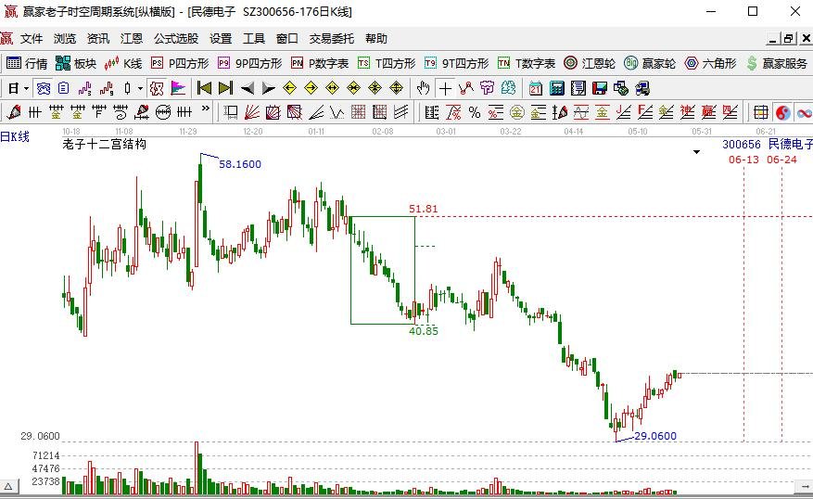
Task: Open the calculator icon
Action: click(557, 89)
